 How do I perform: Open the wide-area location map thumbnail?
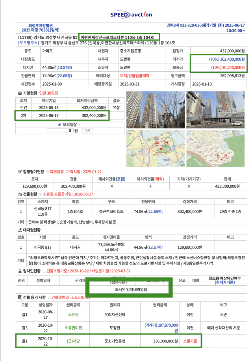click(156, 149)
